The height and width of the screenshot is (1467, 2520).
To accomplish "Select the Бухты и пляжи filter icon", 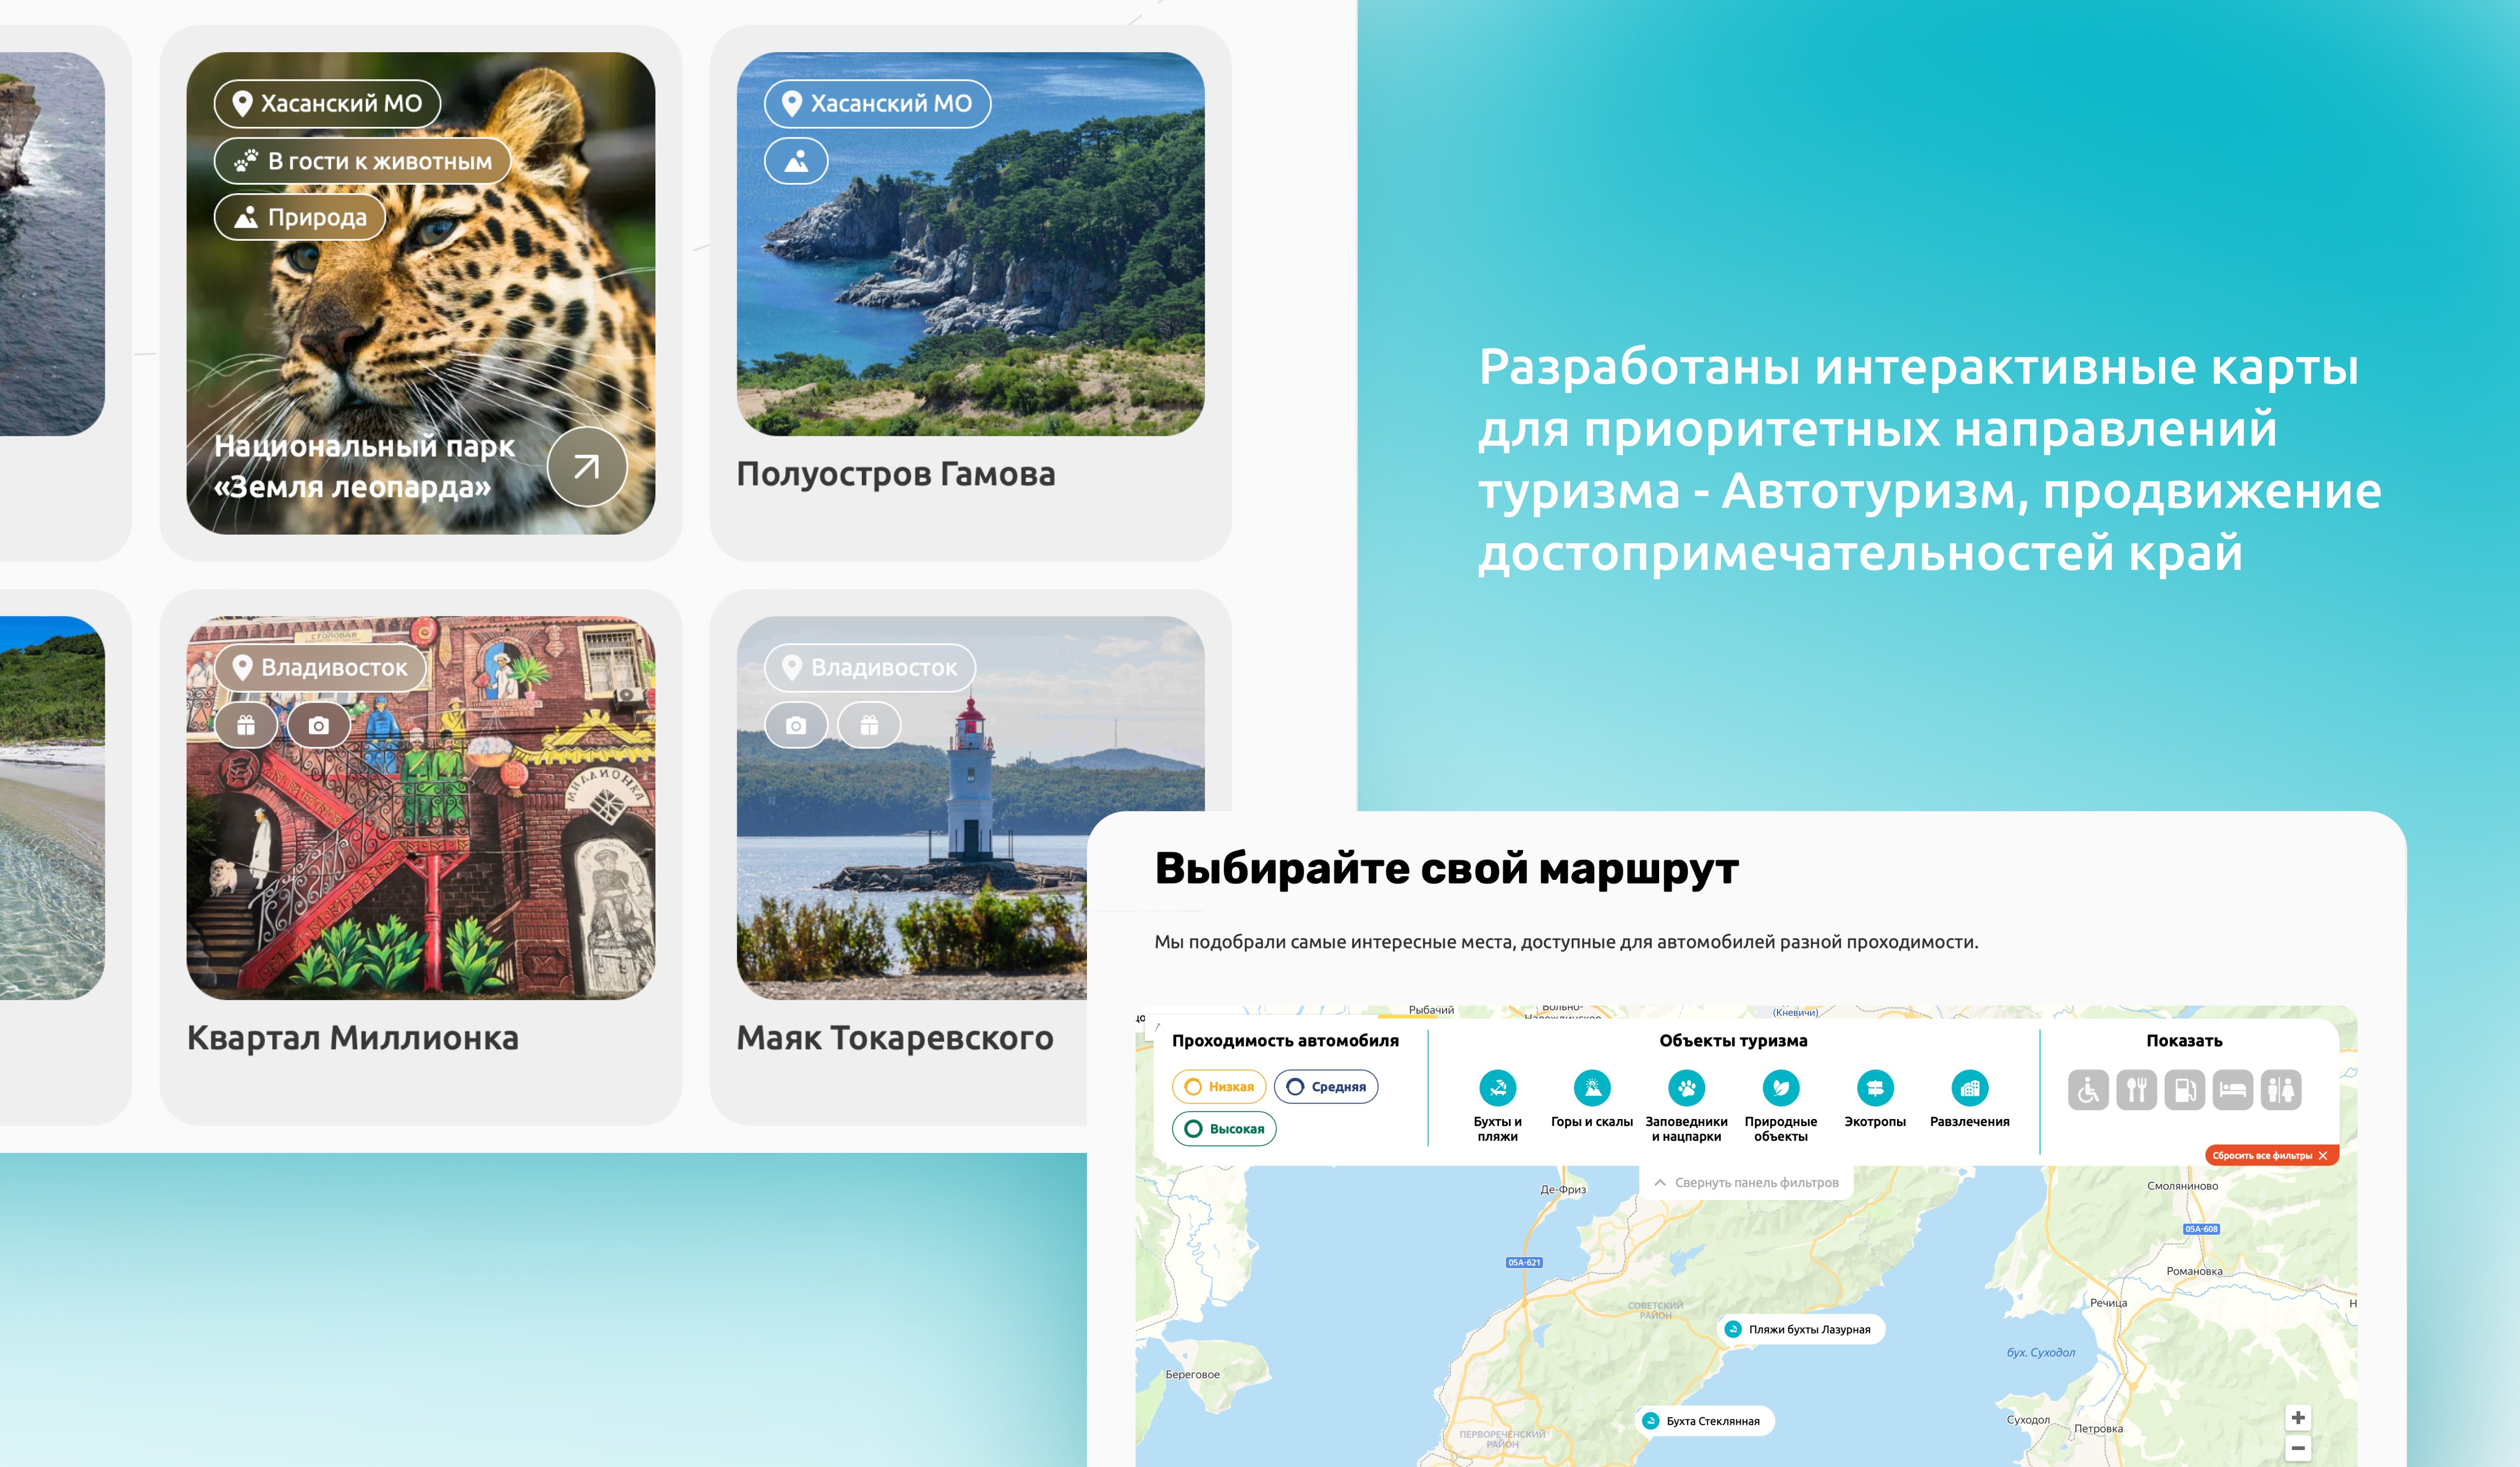I will (1497, 1087).
